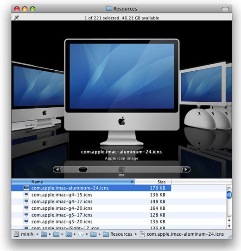The width and height of the screenshot is (241, 251).
Task: Click the window resize corner grip
Action: (x=229, y=237)
